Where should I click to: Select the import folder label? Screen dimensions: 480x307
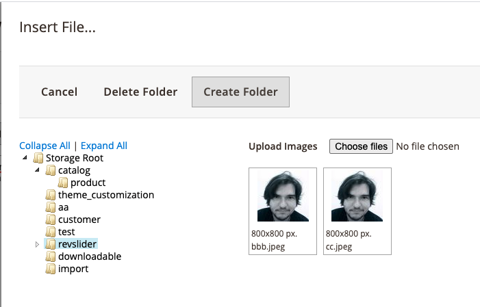[73, 269]
